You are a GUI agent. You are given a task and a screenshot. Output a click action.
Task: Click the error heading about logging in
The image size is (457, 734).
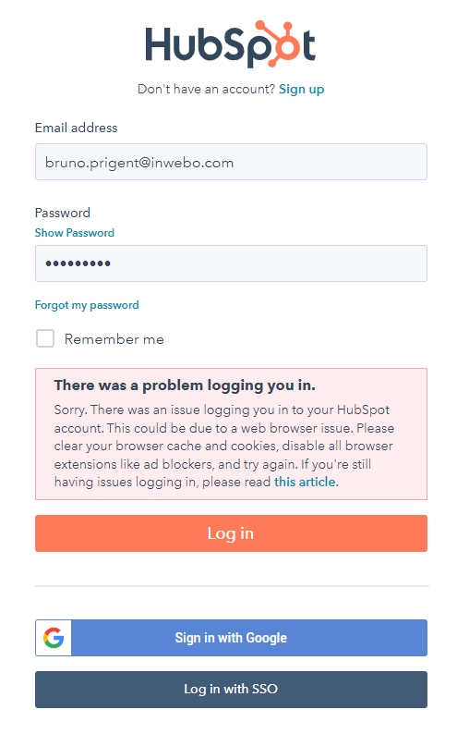point(185,385)
